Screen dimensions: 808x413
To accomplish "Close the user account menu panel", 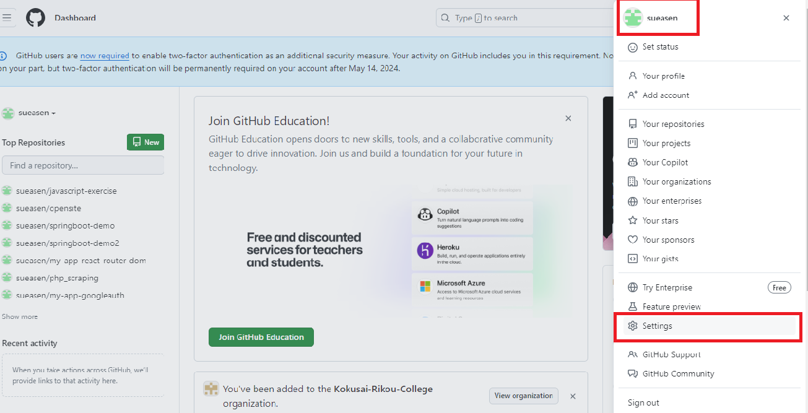I will 786,18.
